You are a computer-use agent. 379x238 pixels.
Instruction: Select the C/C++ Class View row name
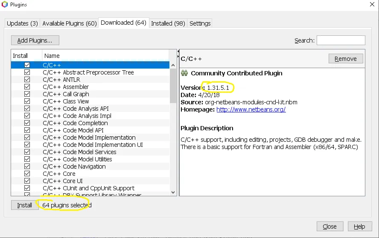pyautogui.click(x=66, y=101)
